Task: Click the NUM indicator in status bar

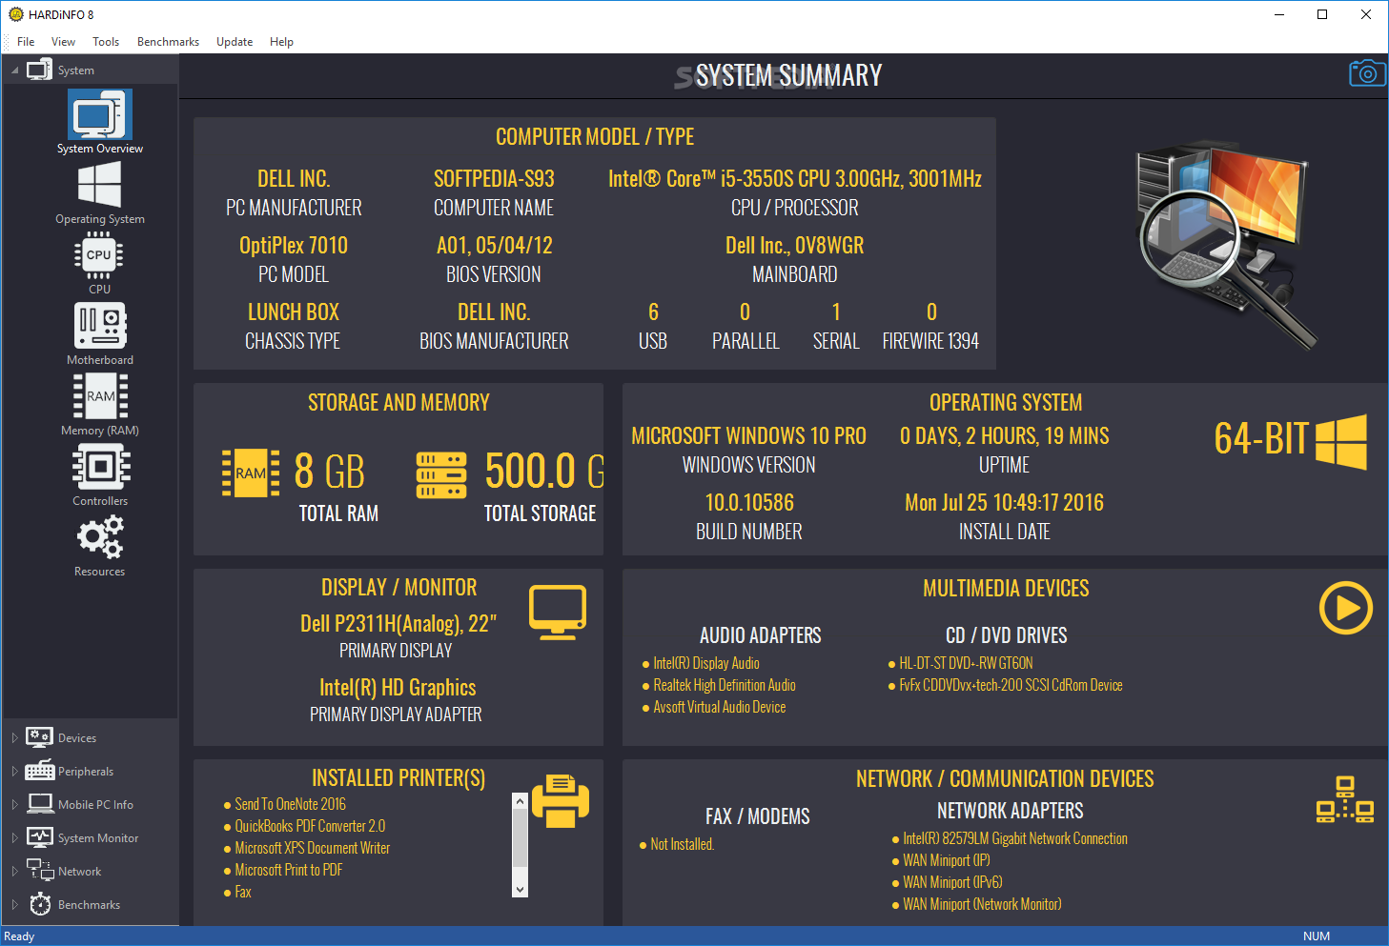Action: [1317, 936]
